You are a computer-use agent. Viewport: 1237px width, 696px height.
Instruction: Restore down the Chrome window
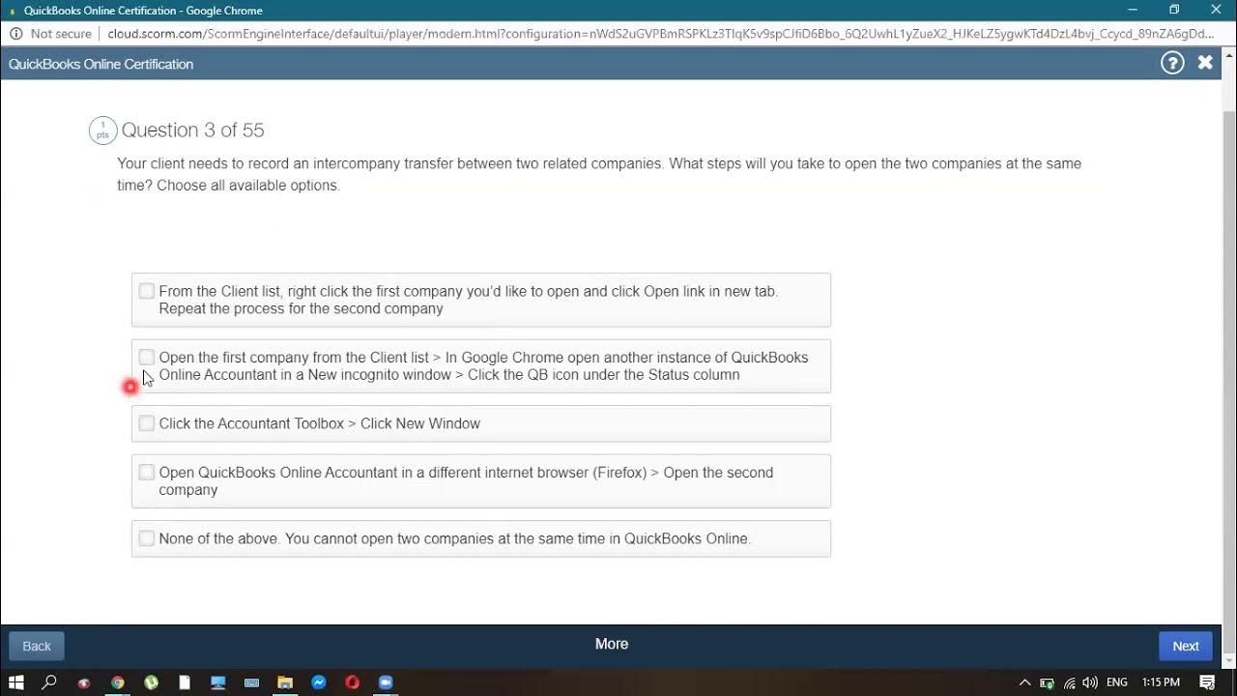coord(1174,10)
